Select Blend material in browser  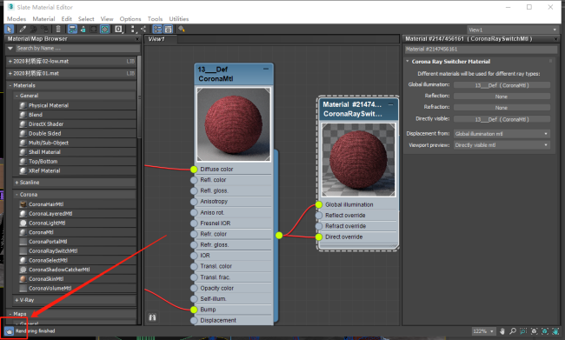(36, 115)
